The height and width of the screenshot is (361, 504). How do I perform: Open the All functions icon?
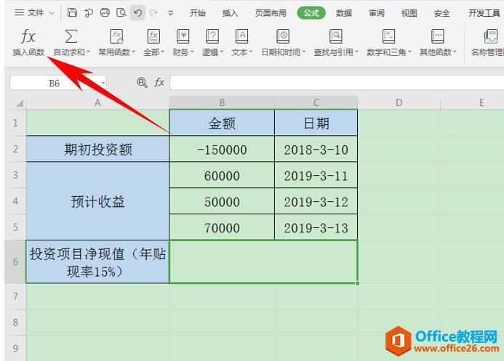pos(153,36)
